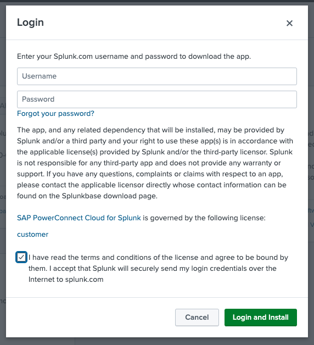314x345 pixels.
Task: Click the 'Internet to splunk.com' label line
Action: pyautogui.click(x=66, y=280)
